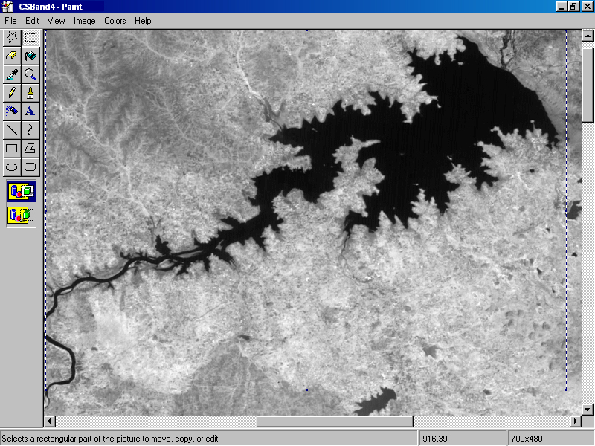Click the horizontal scrollbar left arrow
Viewport: 595px width, 446px height.
(x=50, y=421)
